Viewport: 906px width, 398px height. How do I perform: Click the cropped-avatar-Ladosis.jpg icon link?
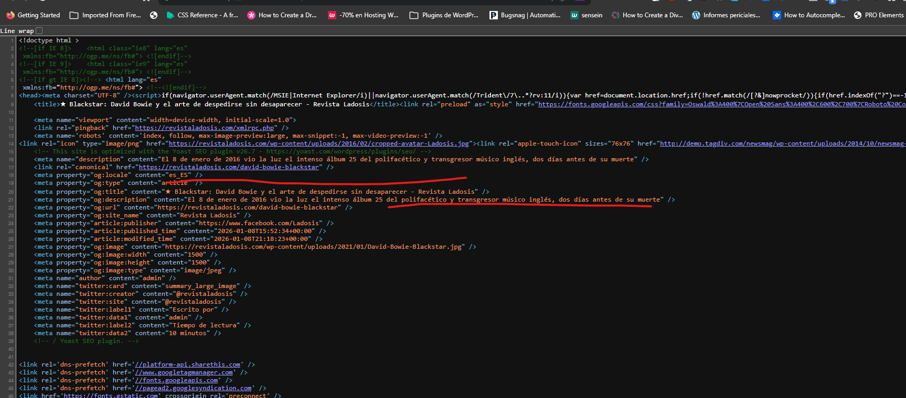click(318, 143)
